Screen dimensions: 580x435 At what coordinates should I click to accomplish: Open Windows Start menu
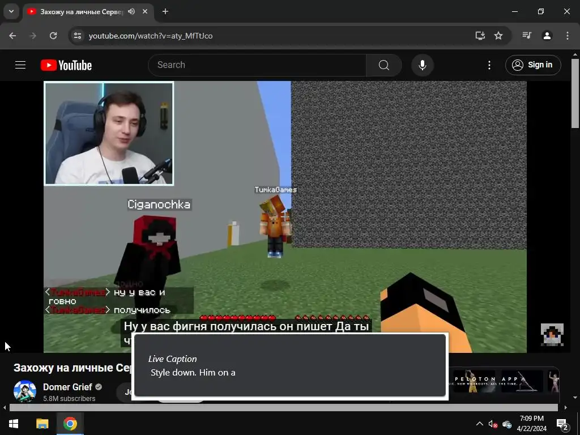[x=14, y=424]
